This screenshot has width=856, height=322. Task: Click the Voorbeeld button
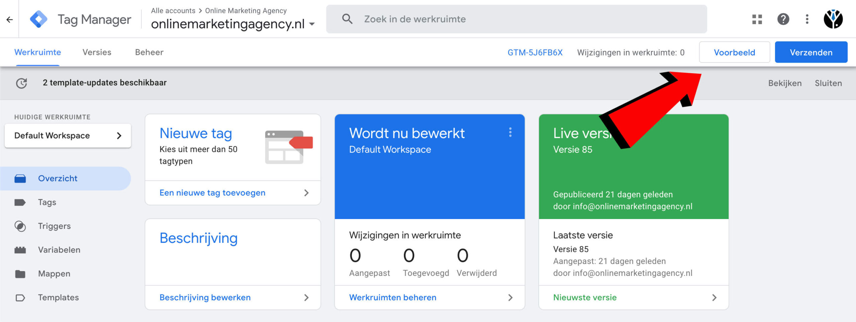point(734,52)
